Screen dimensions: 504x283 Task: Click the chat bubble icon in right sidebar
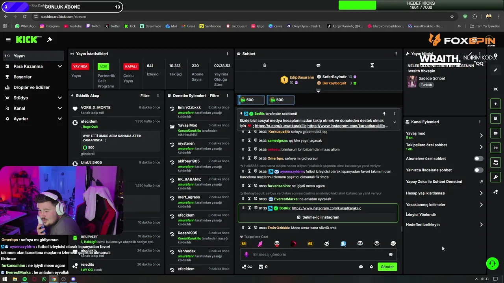[x=496, y=133]
